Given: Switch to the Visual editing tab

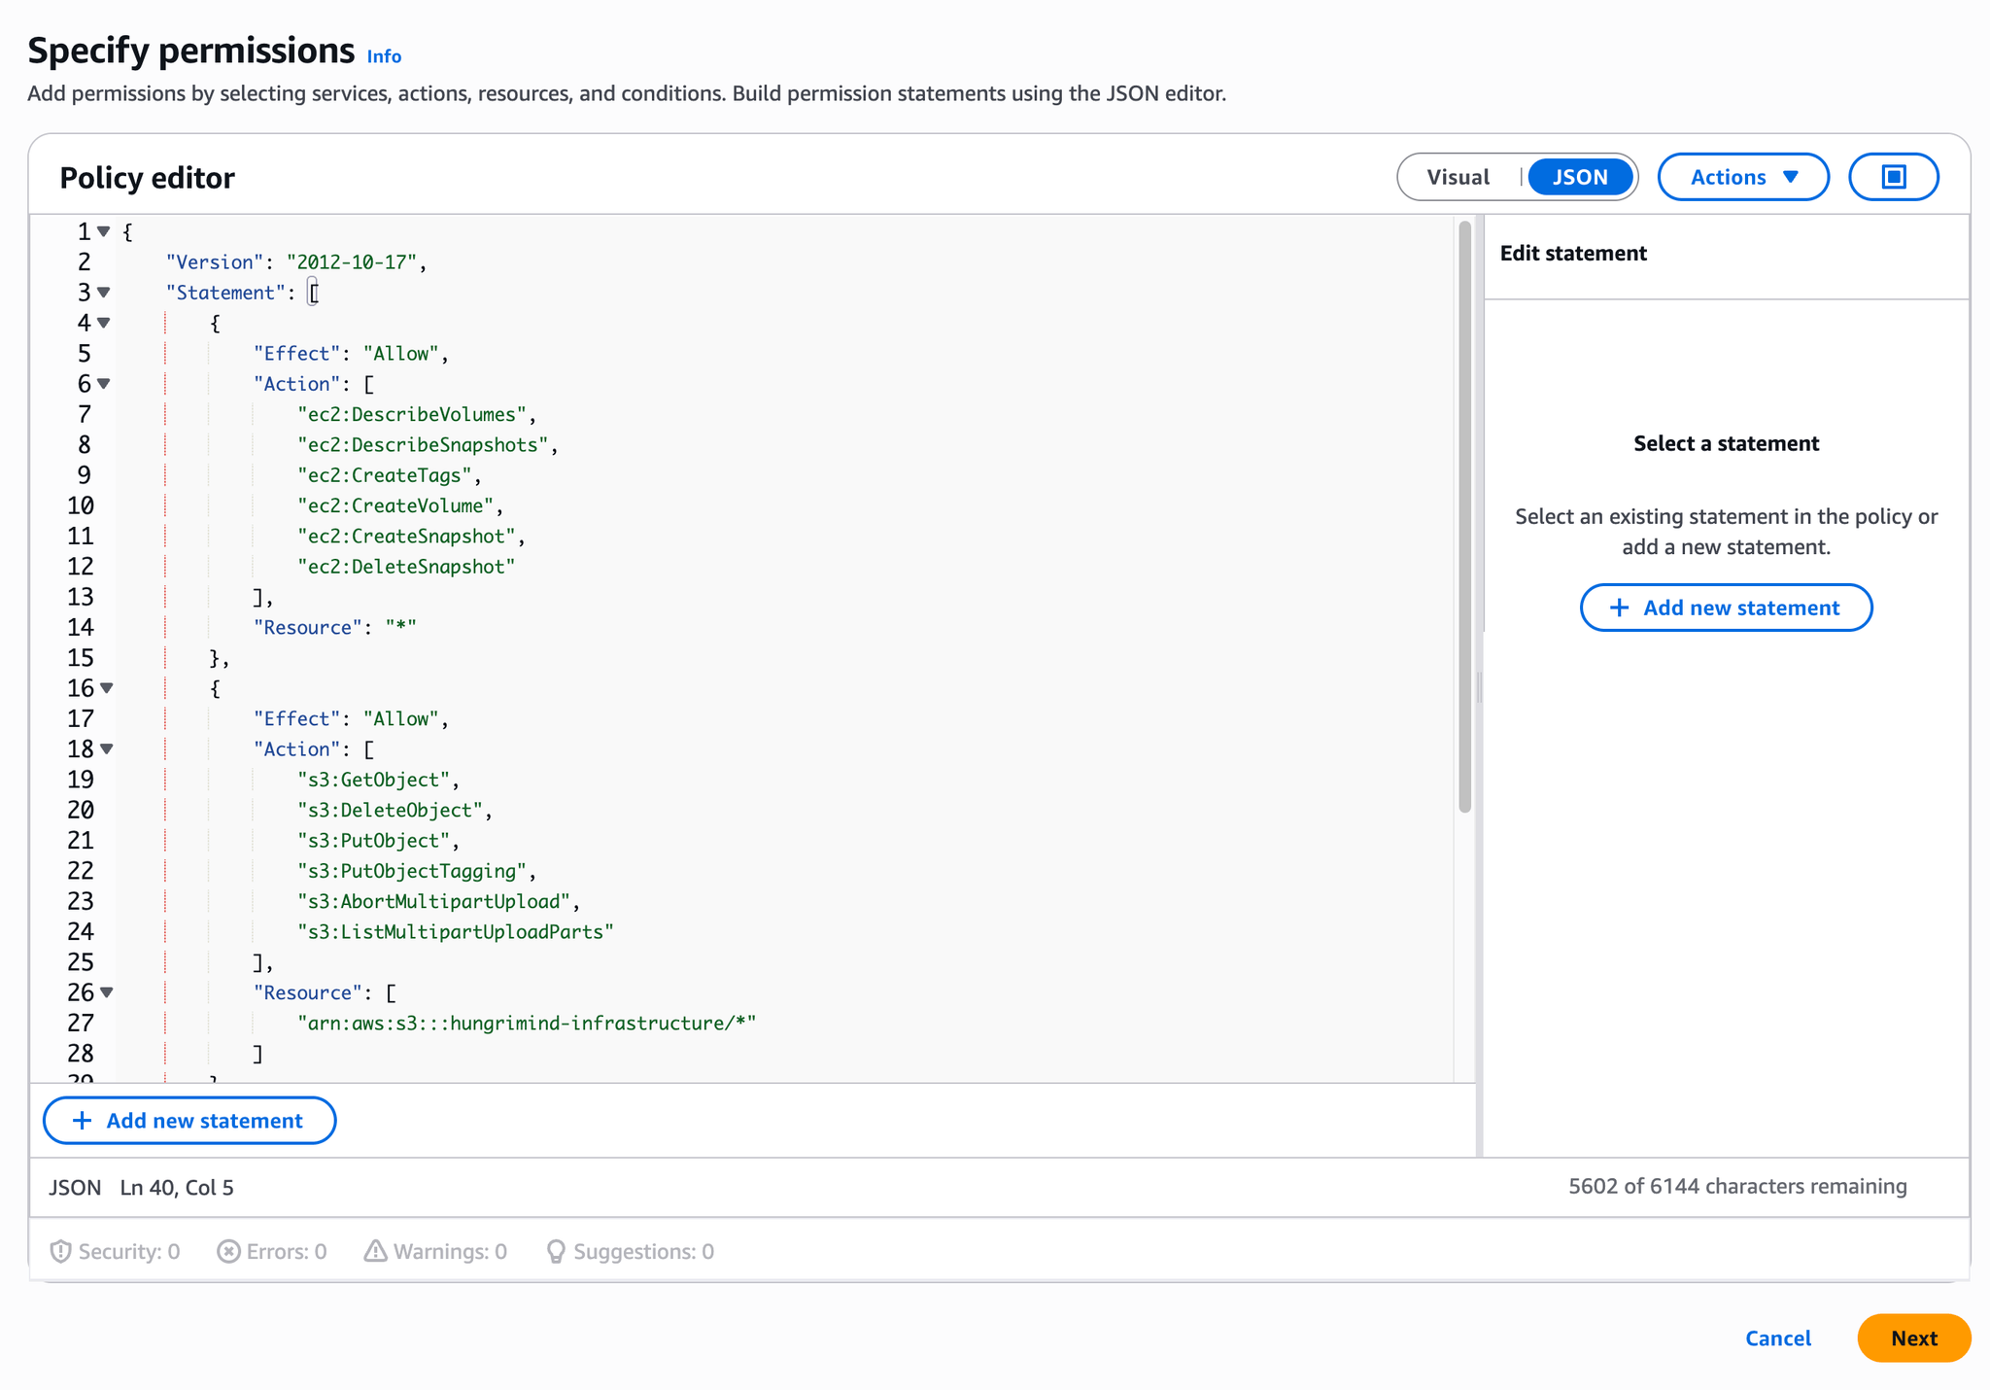Looking at the screenshot, I should [x=1458, y=176].
